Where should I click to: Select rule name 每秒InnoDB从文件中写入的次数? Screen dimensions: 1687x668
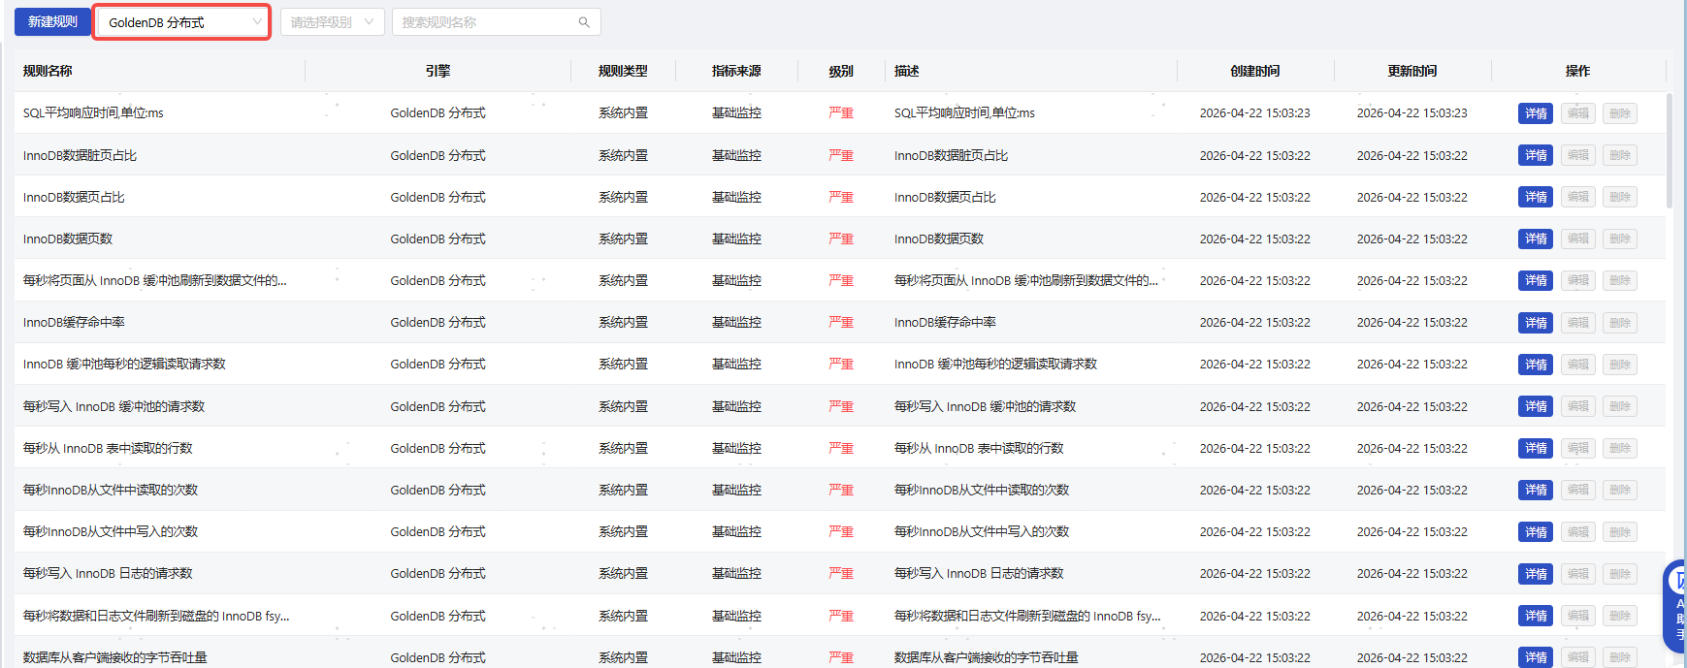click(x=111, y=532)
